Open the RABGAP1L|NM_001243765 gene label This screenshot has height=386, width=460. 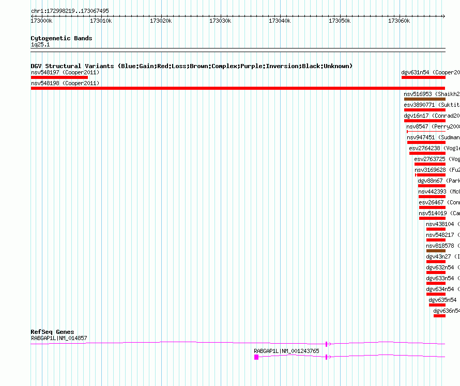click(287, 351)
